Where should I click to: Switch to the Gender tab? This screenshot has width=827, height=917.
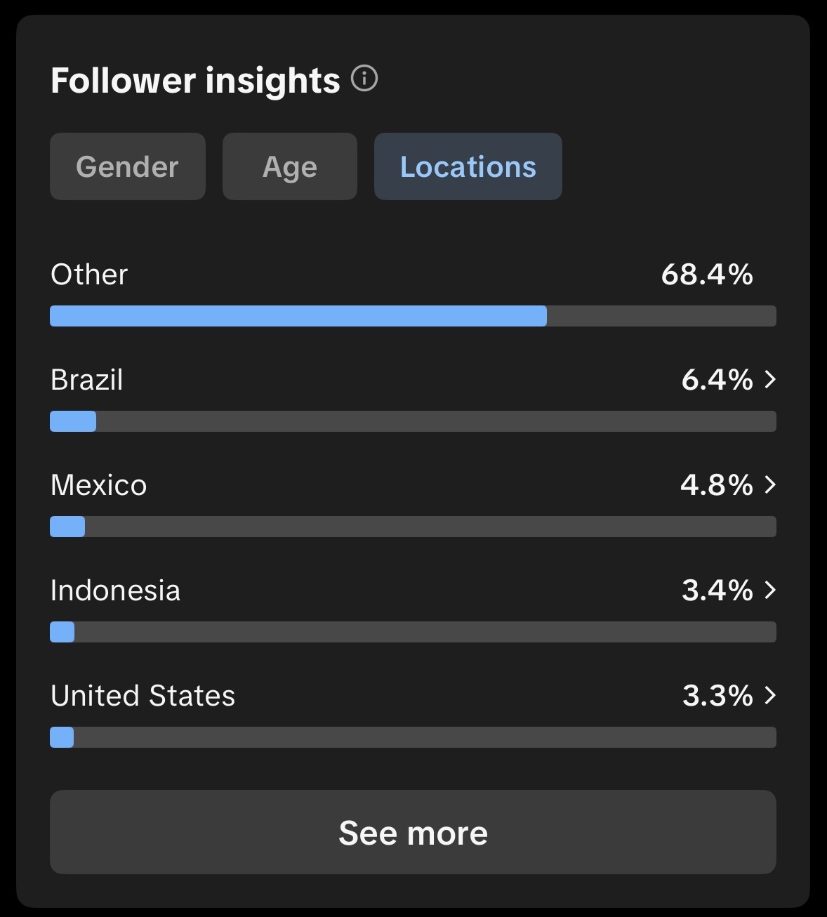coord(127,167)
